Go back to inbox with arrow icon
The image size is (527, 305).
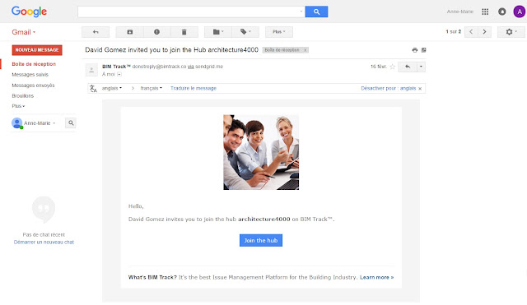click(96, 32)
